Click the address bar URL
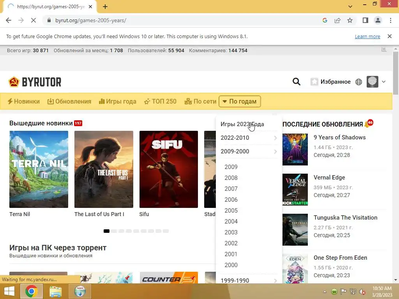Image resolution: width=399 pixels, height=299 pixels. point(90,20)
